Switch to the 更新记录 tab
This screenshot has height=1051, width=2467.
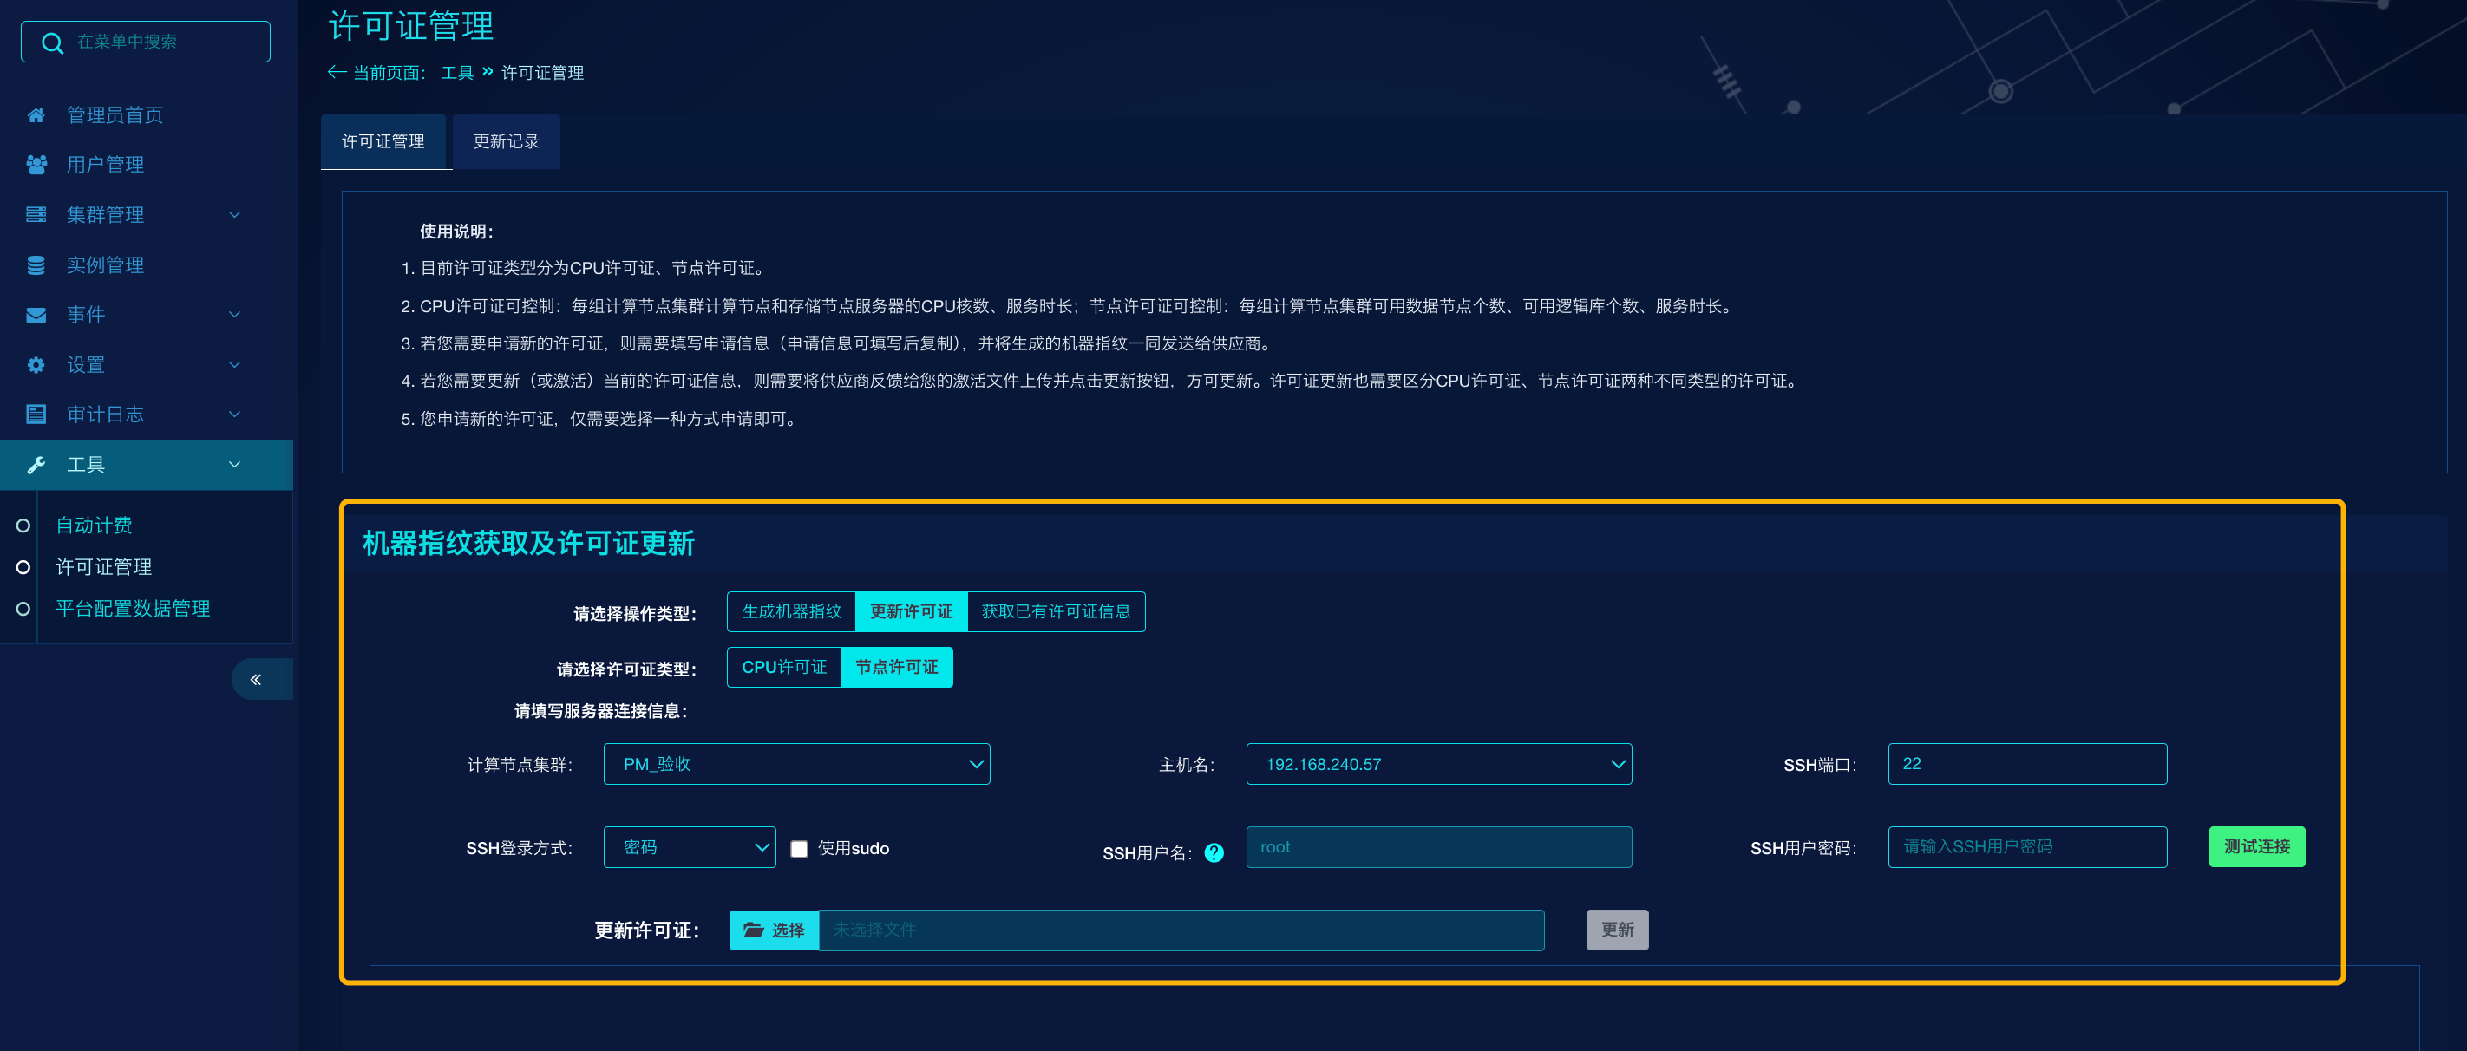(x=506, y=141)
